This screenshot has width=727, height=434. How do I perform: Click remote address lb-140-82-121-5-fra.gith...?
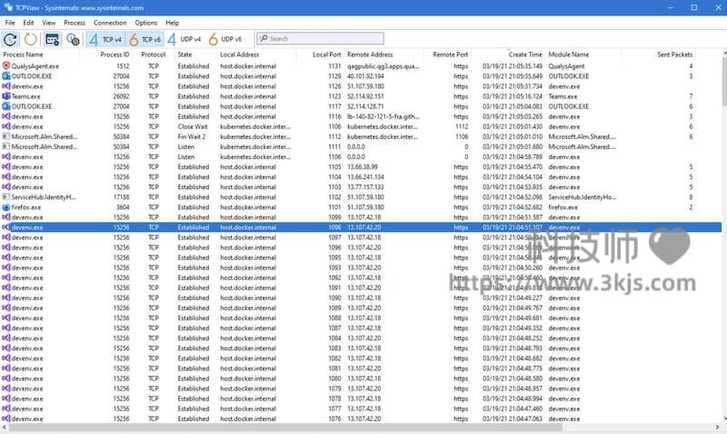[383, 117]
